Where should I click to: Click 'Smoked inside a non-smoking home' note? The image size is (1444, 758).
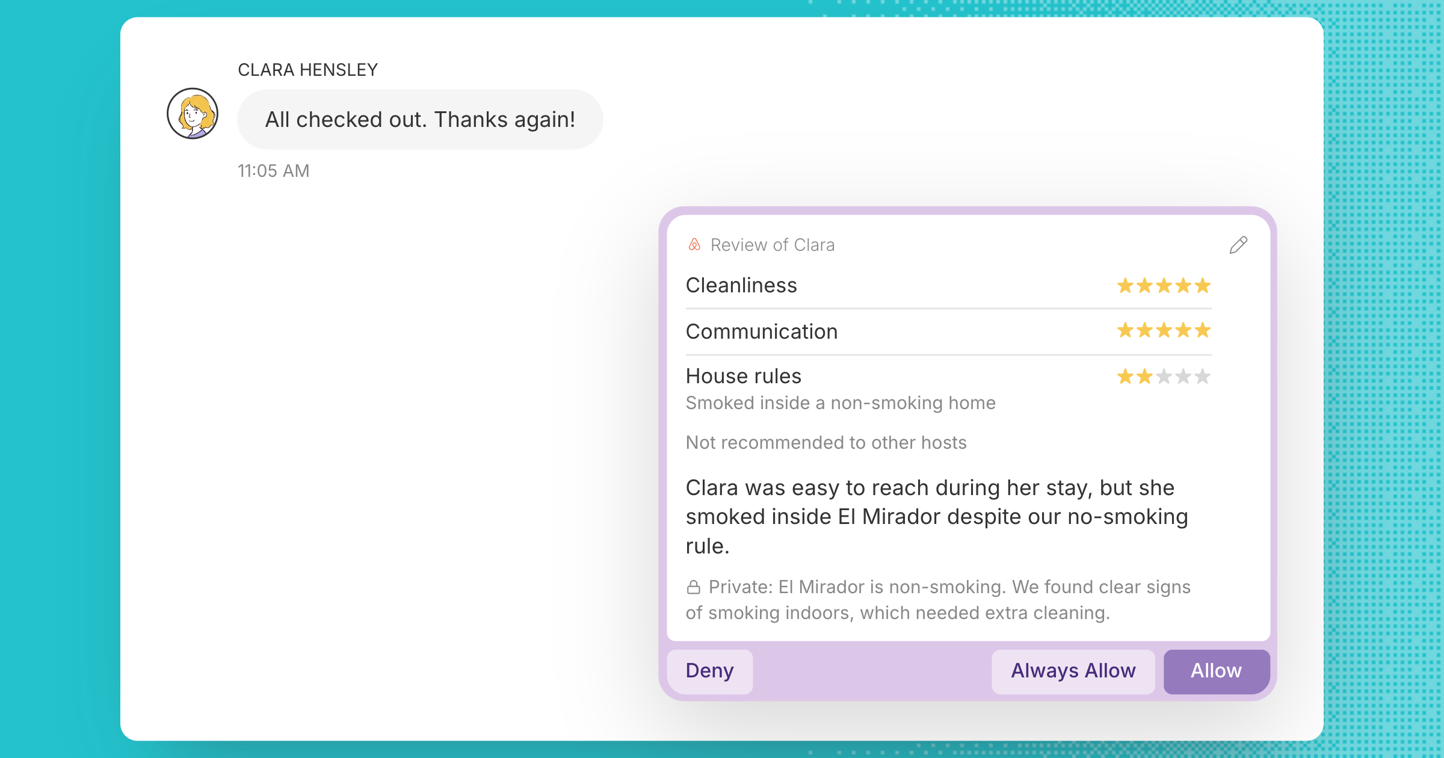(x=841, y=403)
